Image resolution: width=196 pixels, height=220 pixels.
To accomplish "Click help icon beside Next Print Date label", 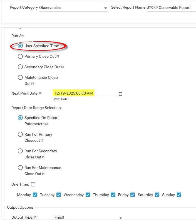I will (x=40, y=93).
